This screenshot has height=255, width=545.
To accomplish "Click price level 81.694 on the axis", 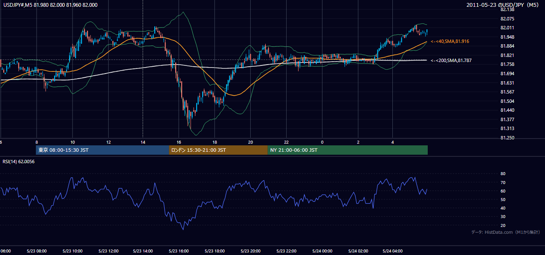I will (x=507, y=74).
